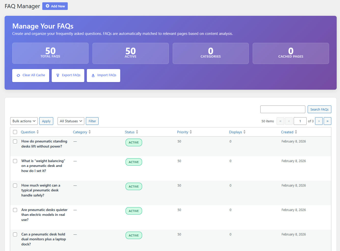This screenshot has width=340, height=251.
Task: Focus the FAQ search text box
Action: pyautogui.click(x=283, y=109)
